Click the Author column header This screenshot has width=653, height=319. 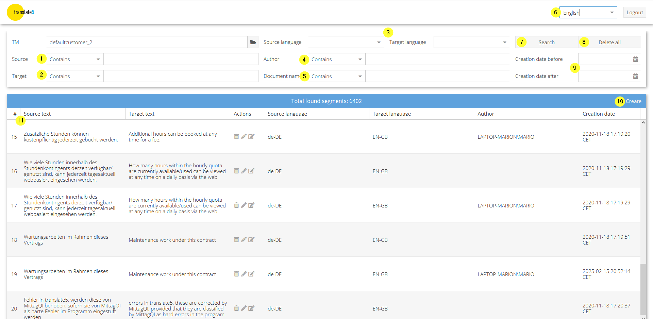click(526, 114)
